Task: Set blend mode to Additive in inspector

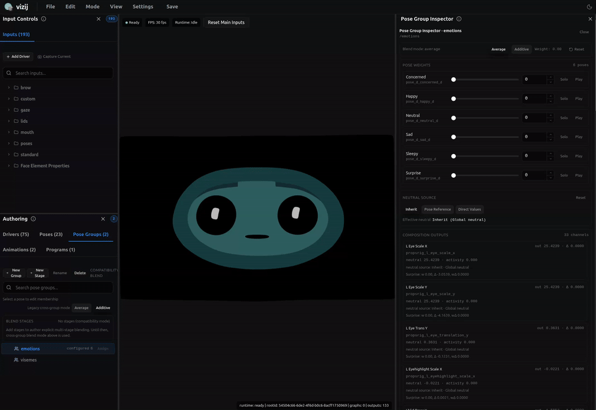Action: [521, 49]
